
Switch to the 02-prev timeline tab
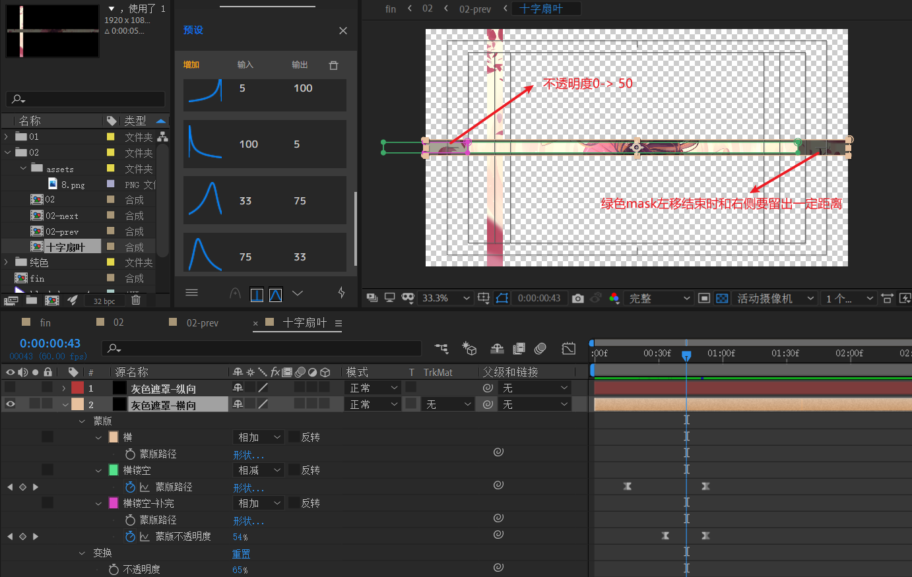[x=203, y=322]
